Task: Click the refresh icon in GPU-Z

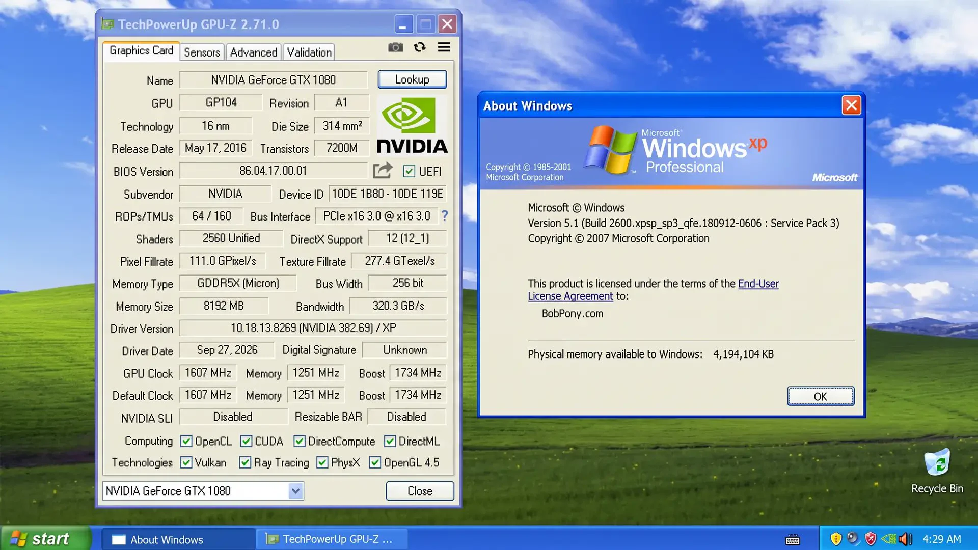Action: point(420,47)
